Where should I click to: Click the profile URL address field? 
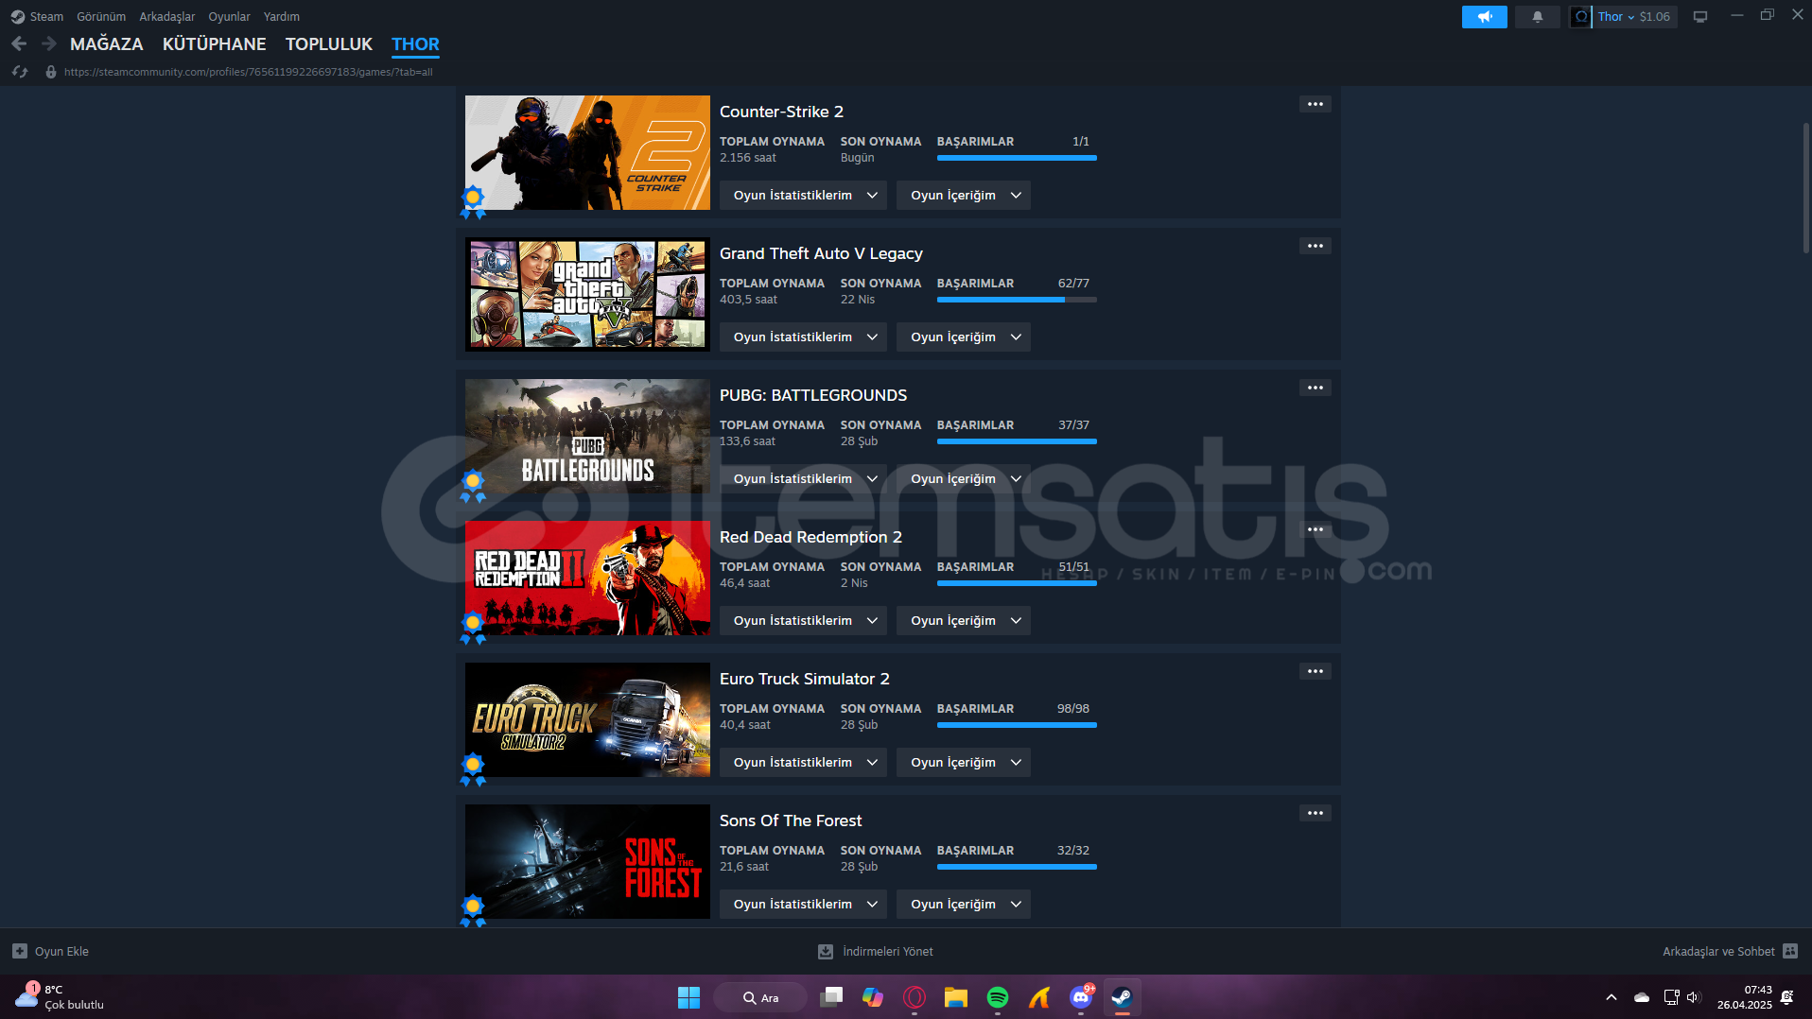coord(249,72)
